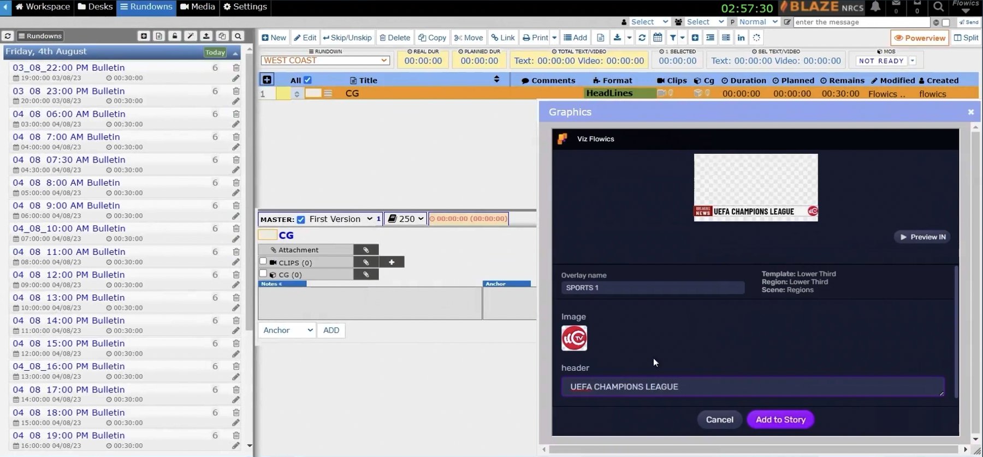Click Add to Story button

click(x=780, y=419)
